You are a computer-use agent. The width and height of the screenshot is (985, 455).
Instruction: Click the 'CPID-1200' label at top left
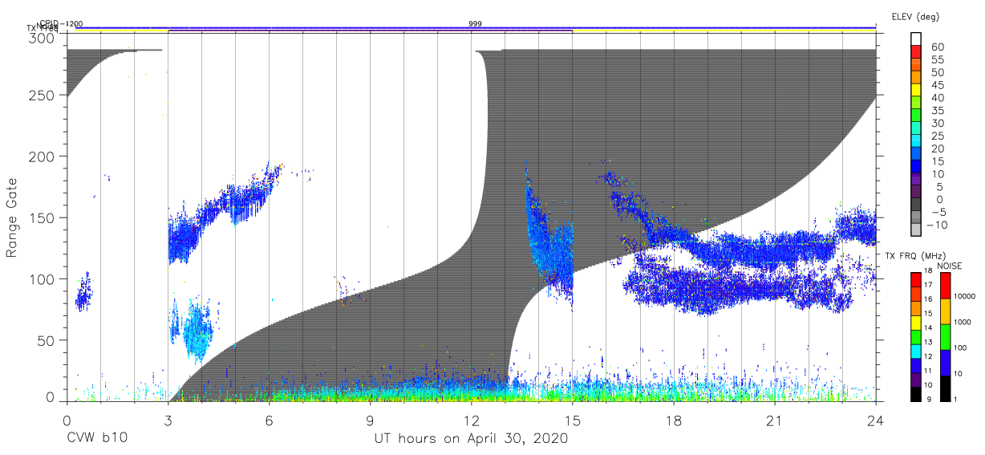61,24
